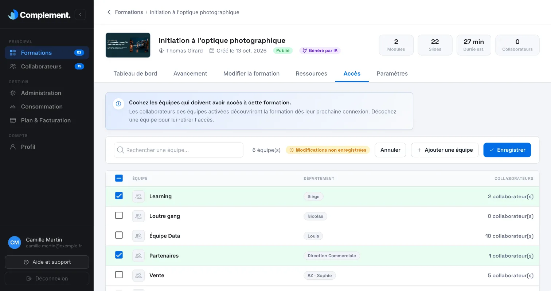Click the Collaborateurs people icon in sidebar
The height and width of the screenshot is (291, 551).
click(13, 67)
